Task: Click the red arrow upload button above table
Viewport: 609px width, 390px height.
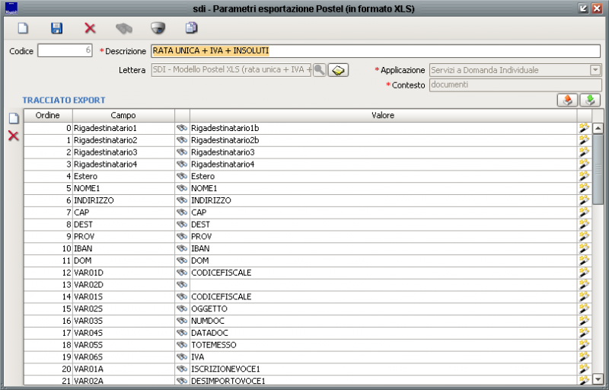Action: (567, 101)
